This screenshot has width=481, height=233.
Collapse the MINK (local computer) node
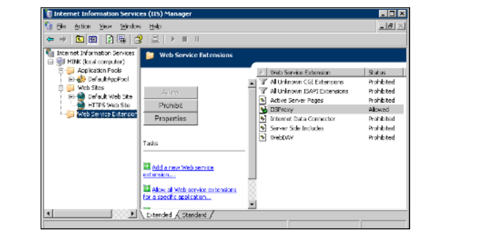tap(51, 62)
